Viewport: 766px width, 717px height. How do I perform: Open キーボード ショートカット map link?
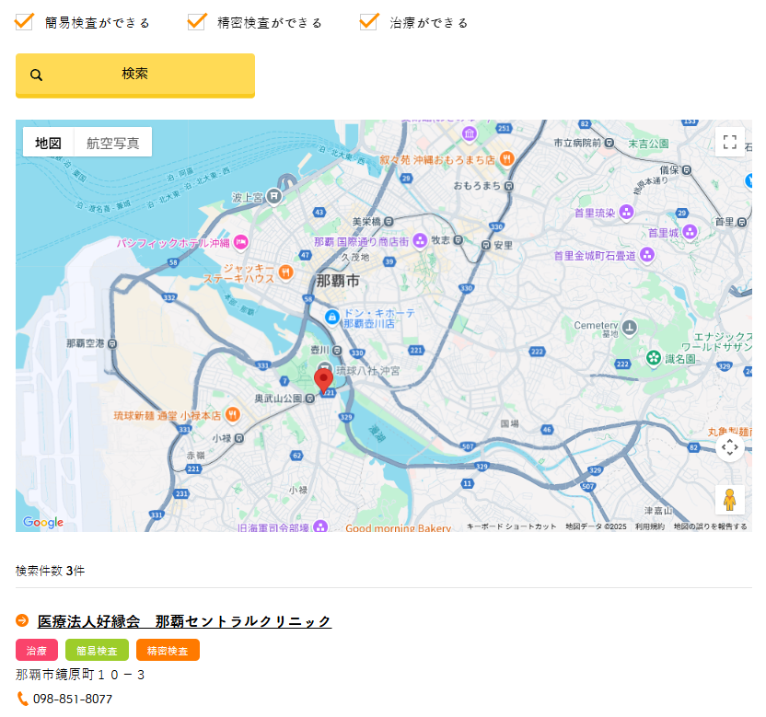512,526
